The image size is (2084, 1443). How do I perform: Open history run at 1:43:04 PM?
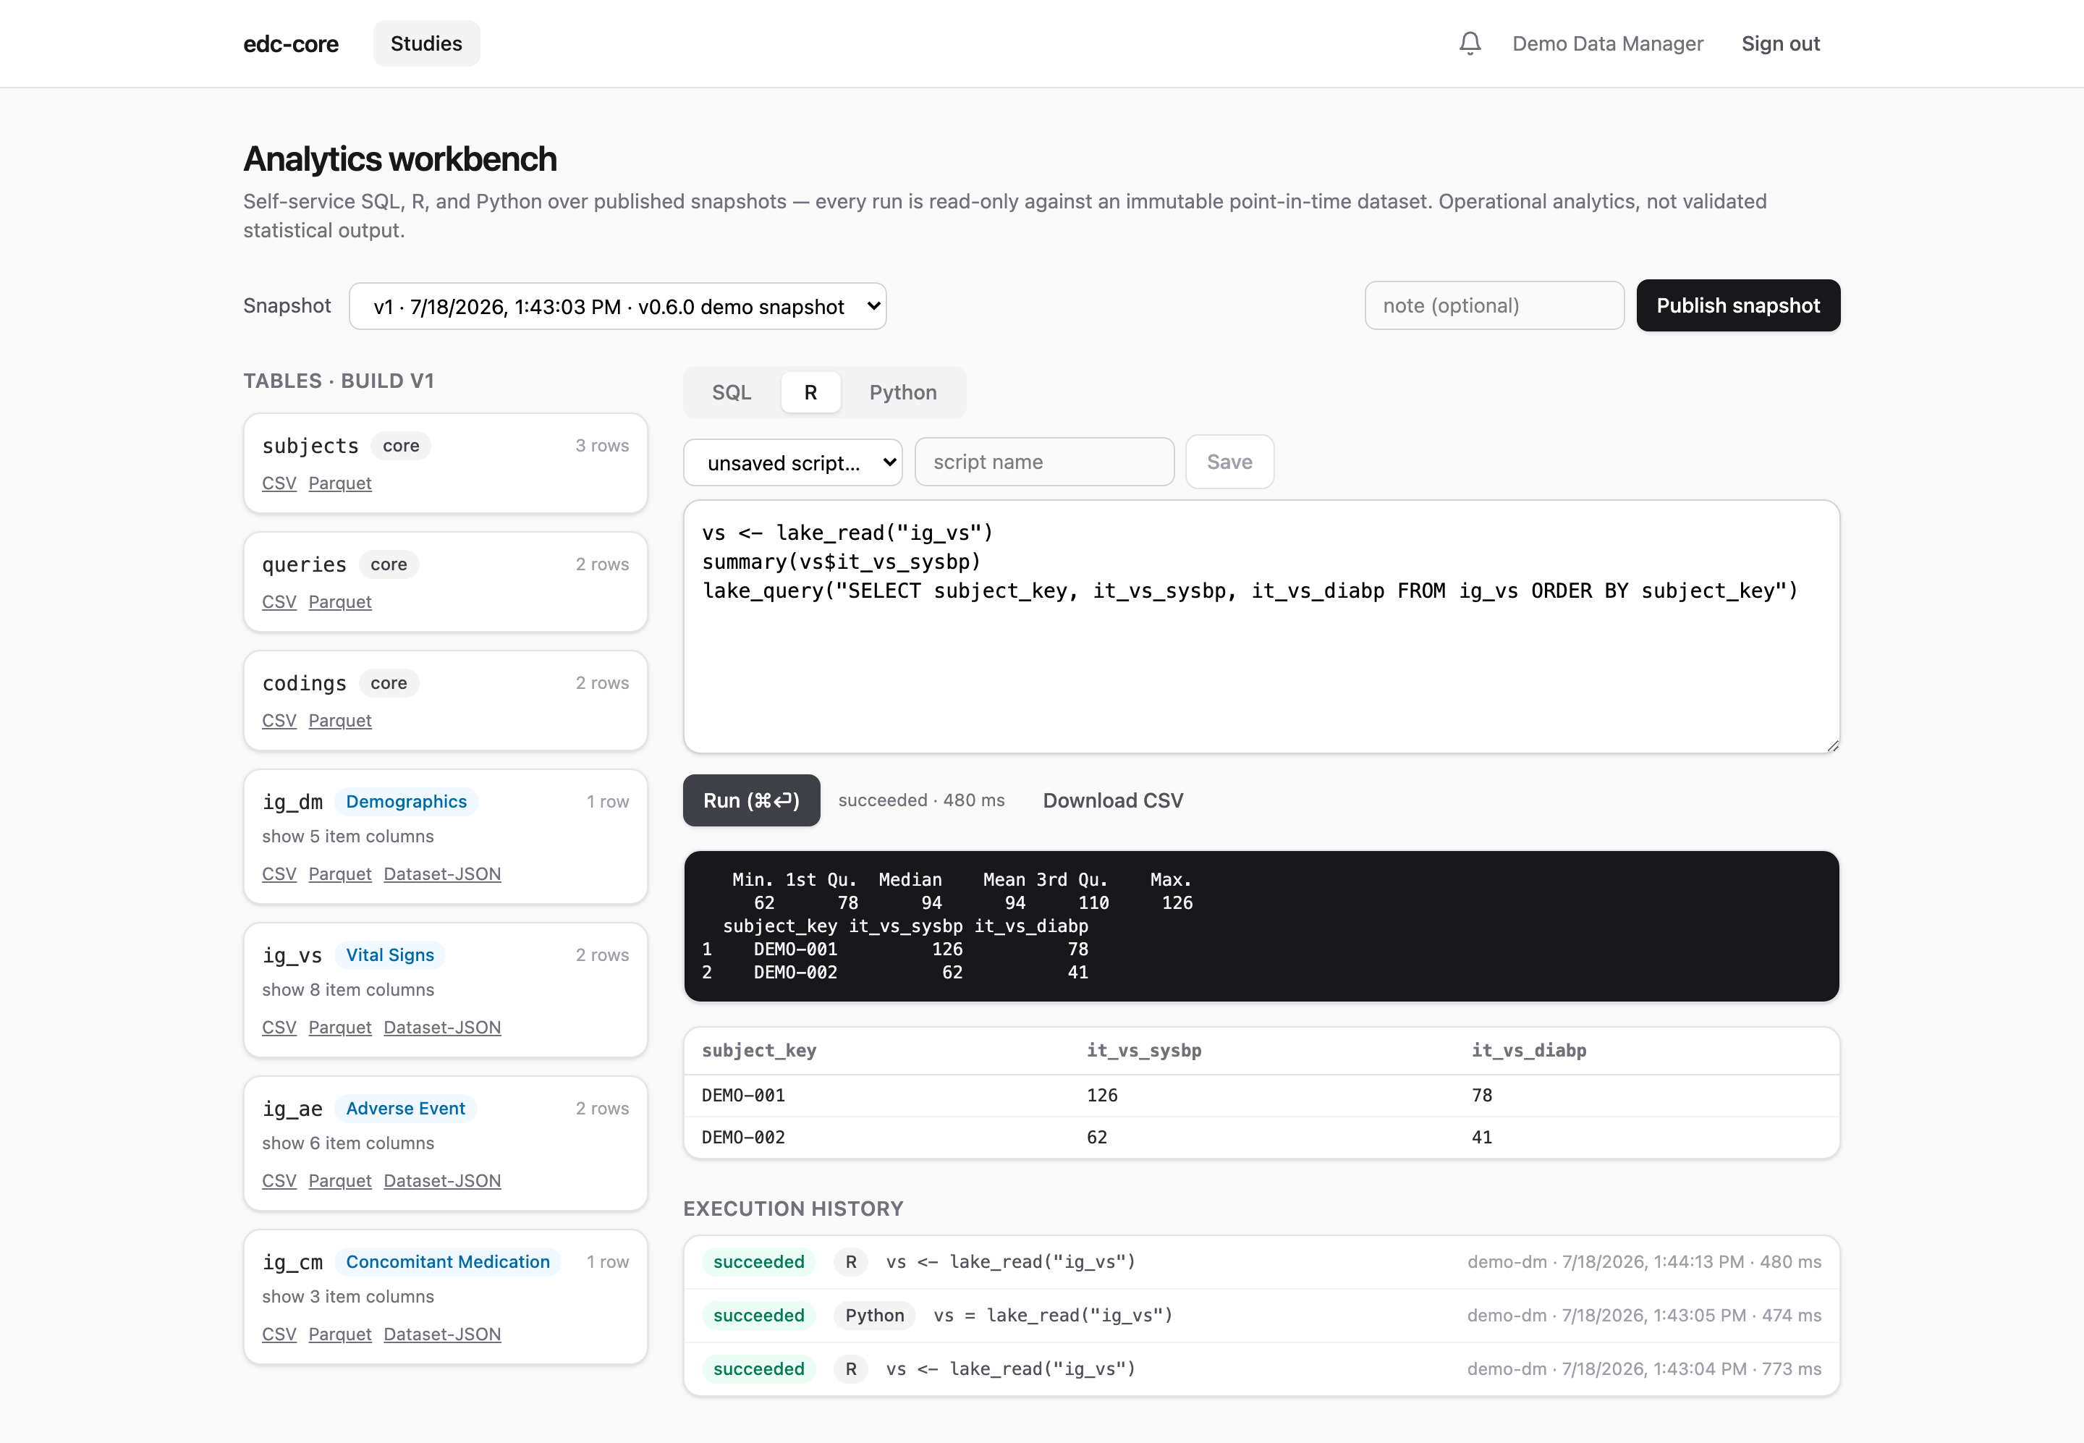click(1261, 1369)
